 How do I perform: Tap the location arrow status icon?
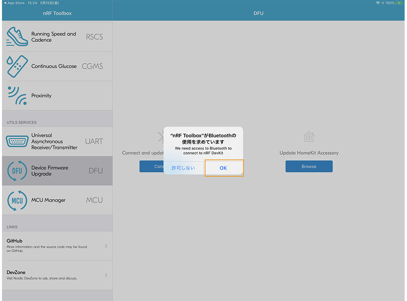[x=383, y=3]
